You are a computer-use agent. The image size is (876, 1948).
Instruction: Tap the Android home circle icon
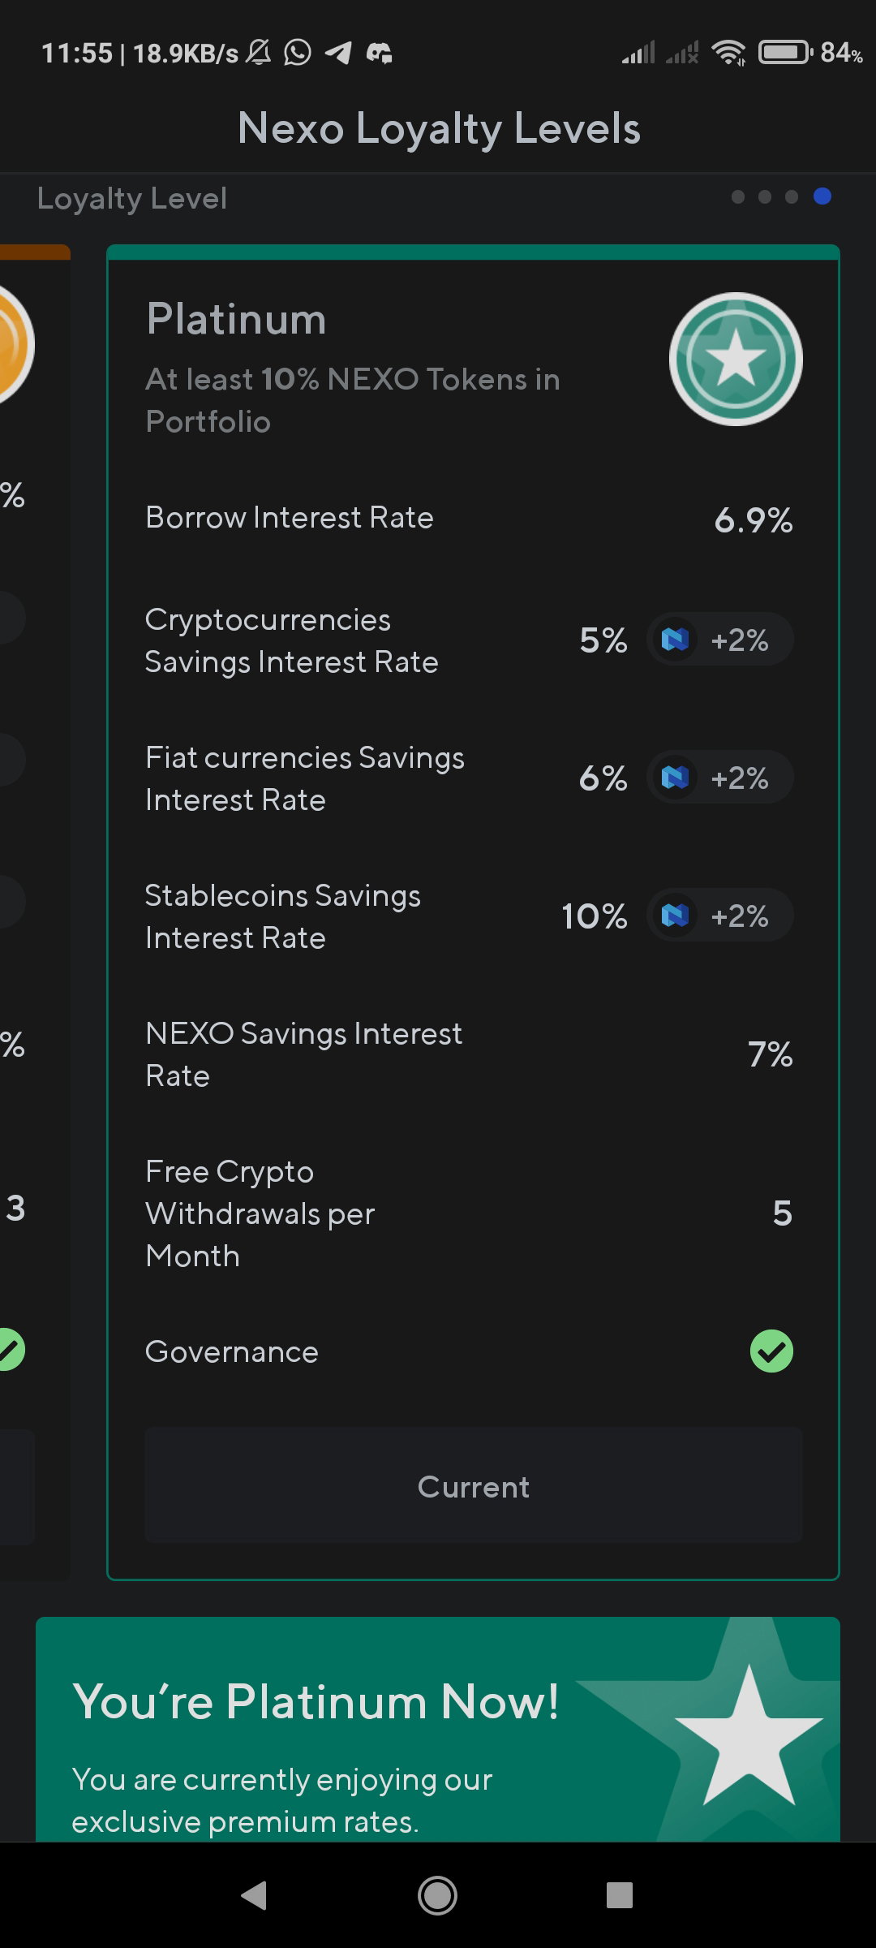(437, 1895)
